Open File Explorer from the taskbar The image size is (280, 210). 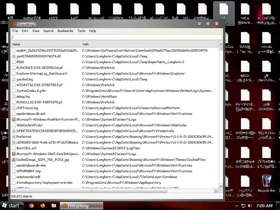[54, 206]
